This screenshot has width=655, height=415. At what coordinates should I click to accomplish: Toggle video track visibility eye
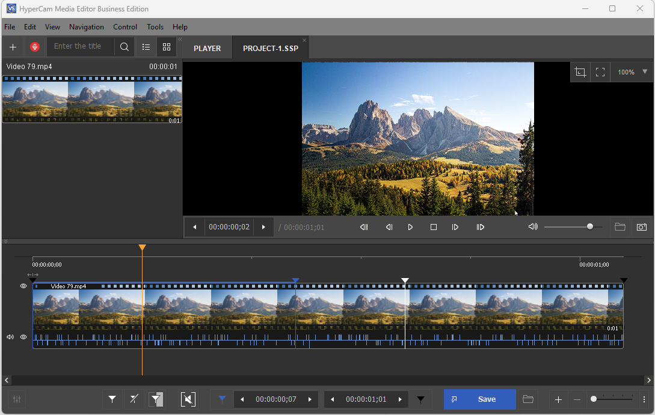(23, 286)
